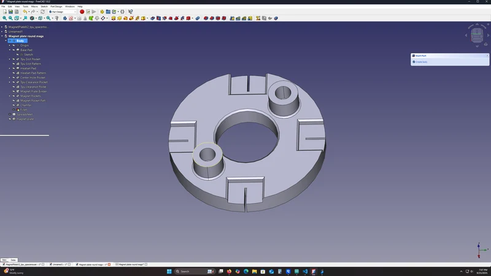Start macro recording with the red circle
Viewport: 491px width, 276px height.
pyautogui.click(x=82, y=12)
